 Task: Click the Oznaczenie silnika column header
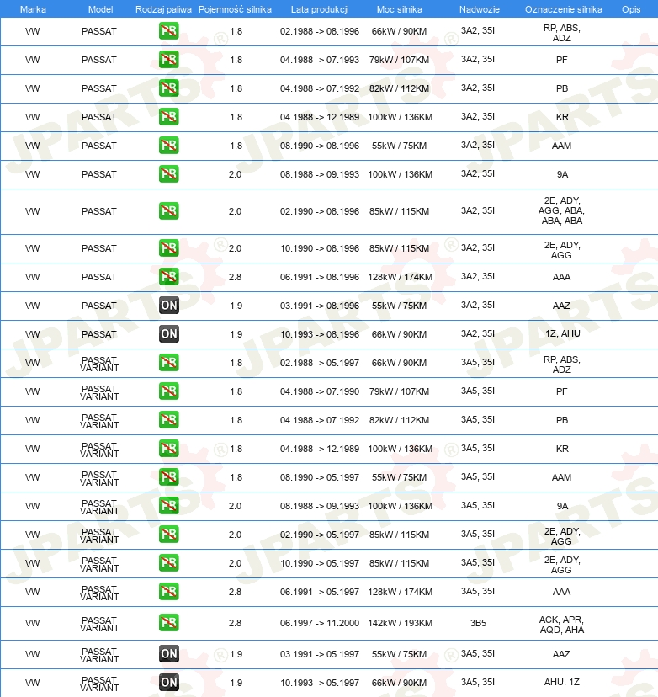click(x=564, y=9)
